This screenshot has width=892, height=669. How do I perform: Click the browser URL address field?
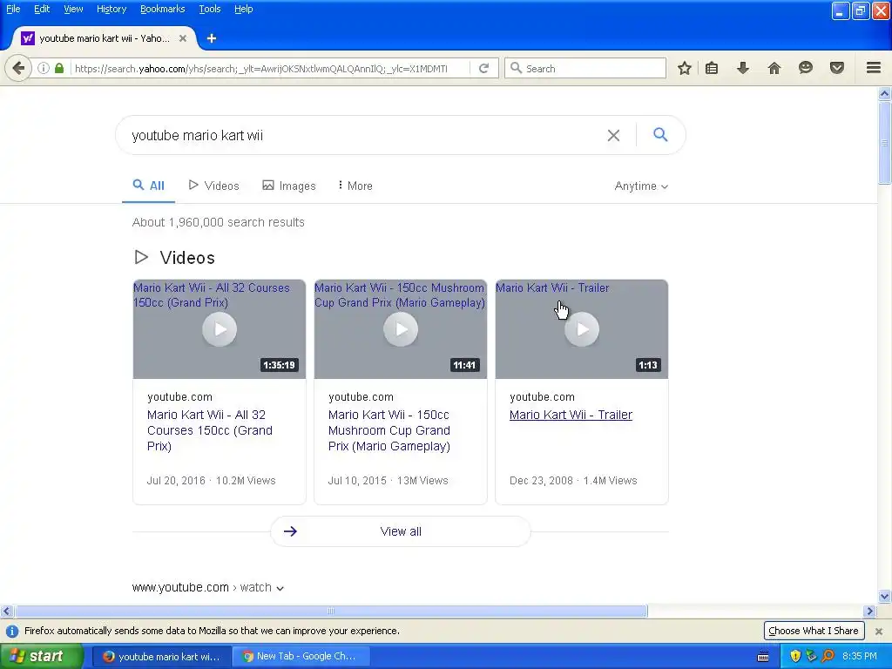tap(270, 69)
